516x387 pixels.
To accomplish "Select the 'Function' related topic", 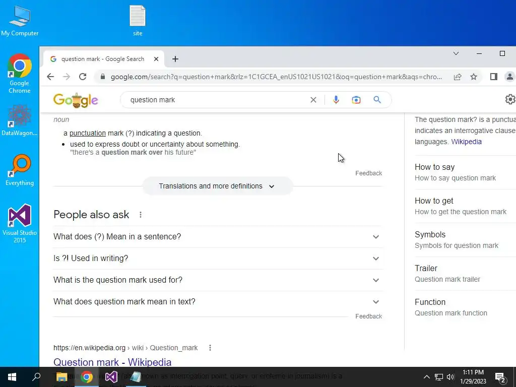I will (x=465, y=307).
